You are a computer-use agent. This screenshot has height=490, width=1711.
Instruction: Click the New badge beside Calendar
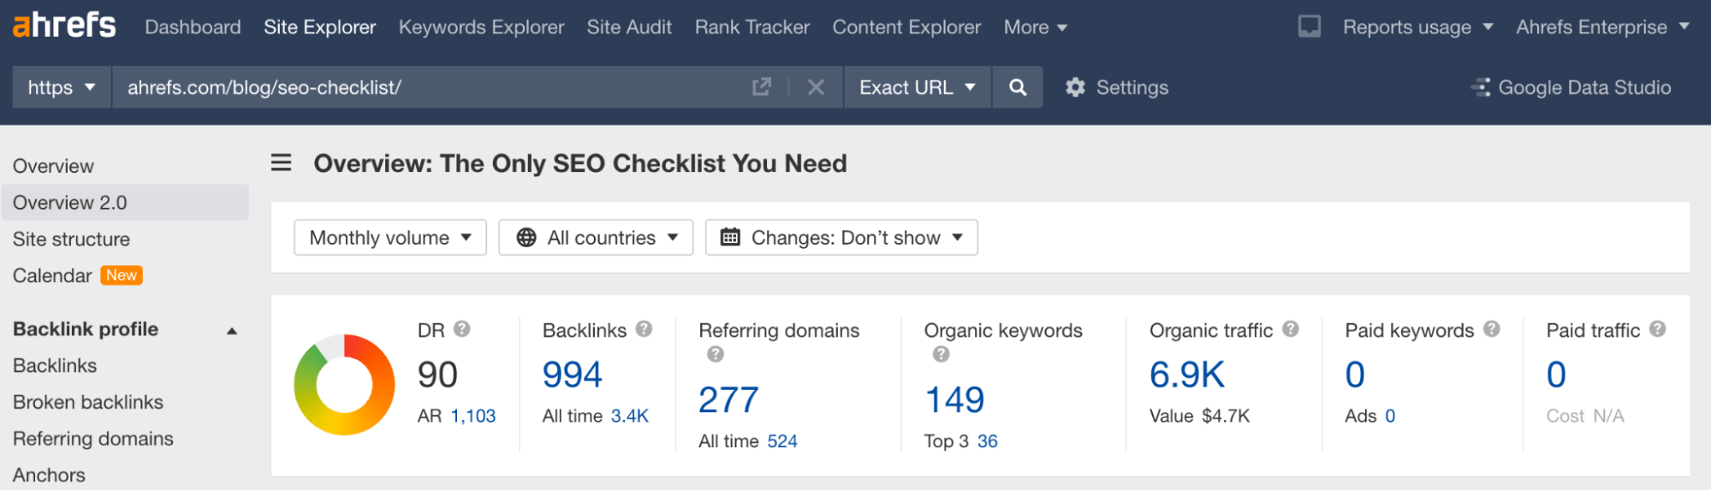(x=122, y=275)
